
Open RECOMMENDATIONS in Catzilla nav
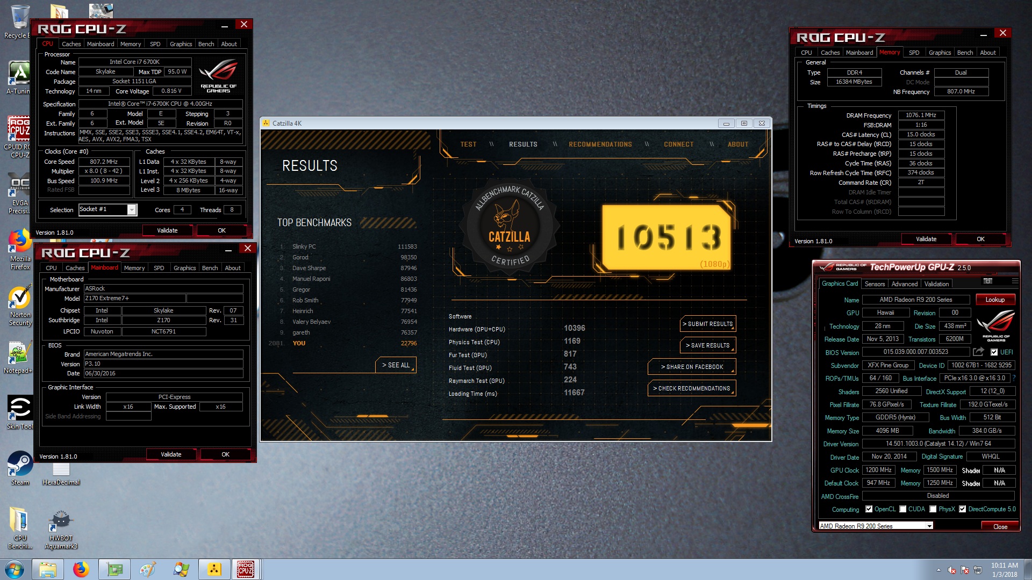pyautogui.click(x=600, y=144)
